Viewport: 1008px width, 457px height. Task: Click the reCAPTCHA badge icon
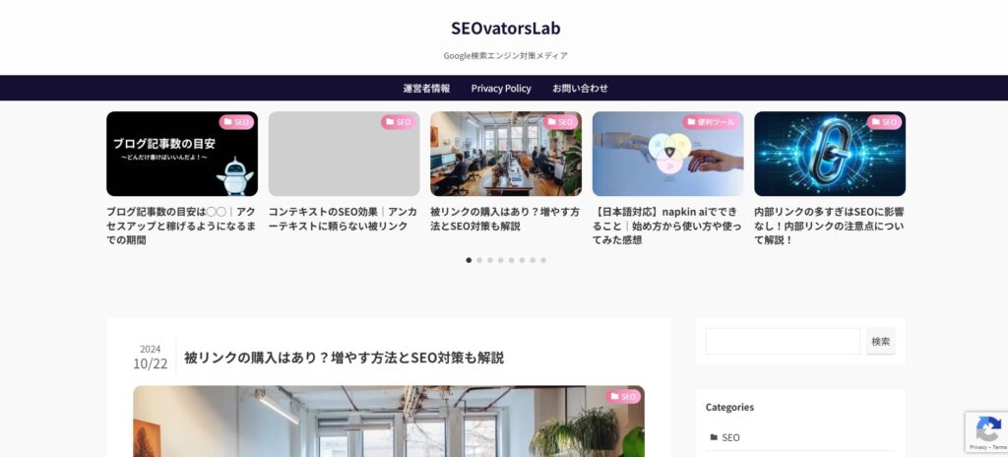988,428
